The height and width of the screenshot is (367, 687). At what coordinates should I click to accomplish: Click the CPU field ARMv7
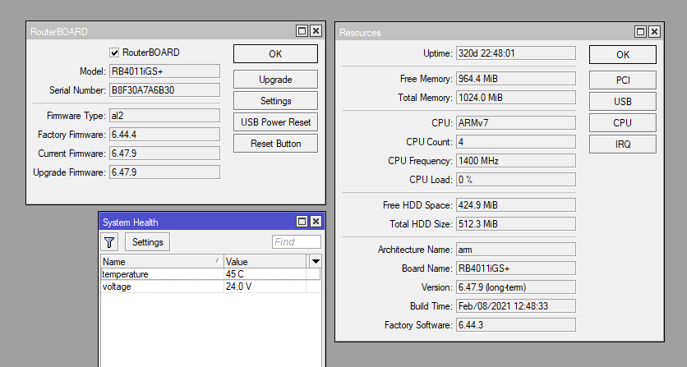click(516, 123)
